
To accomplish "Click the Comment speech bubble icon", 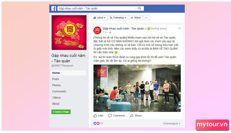I will pos(110,116).
